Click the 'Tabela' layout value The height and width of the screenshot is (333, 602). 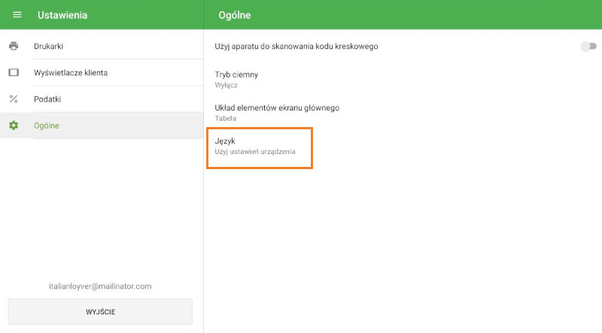(226, 119)
